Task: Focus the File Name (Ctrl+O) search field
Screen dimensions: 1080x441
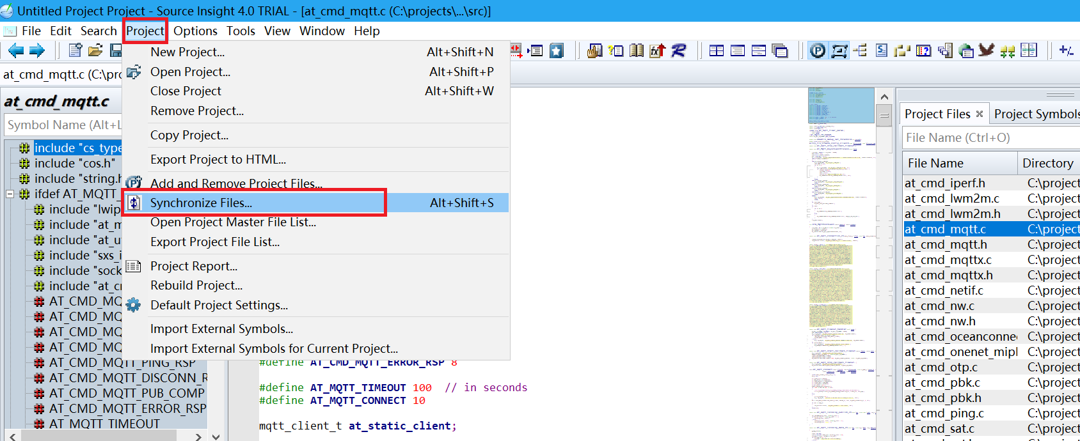Action: tap(989, 137)
